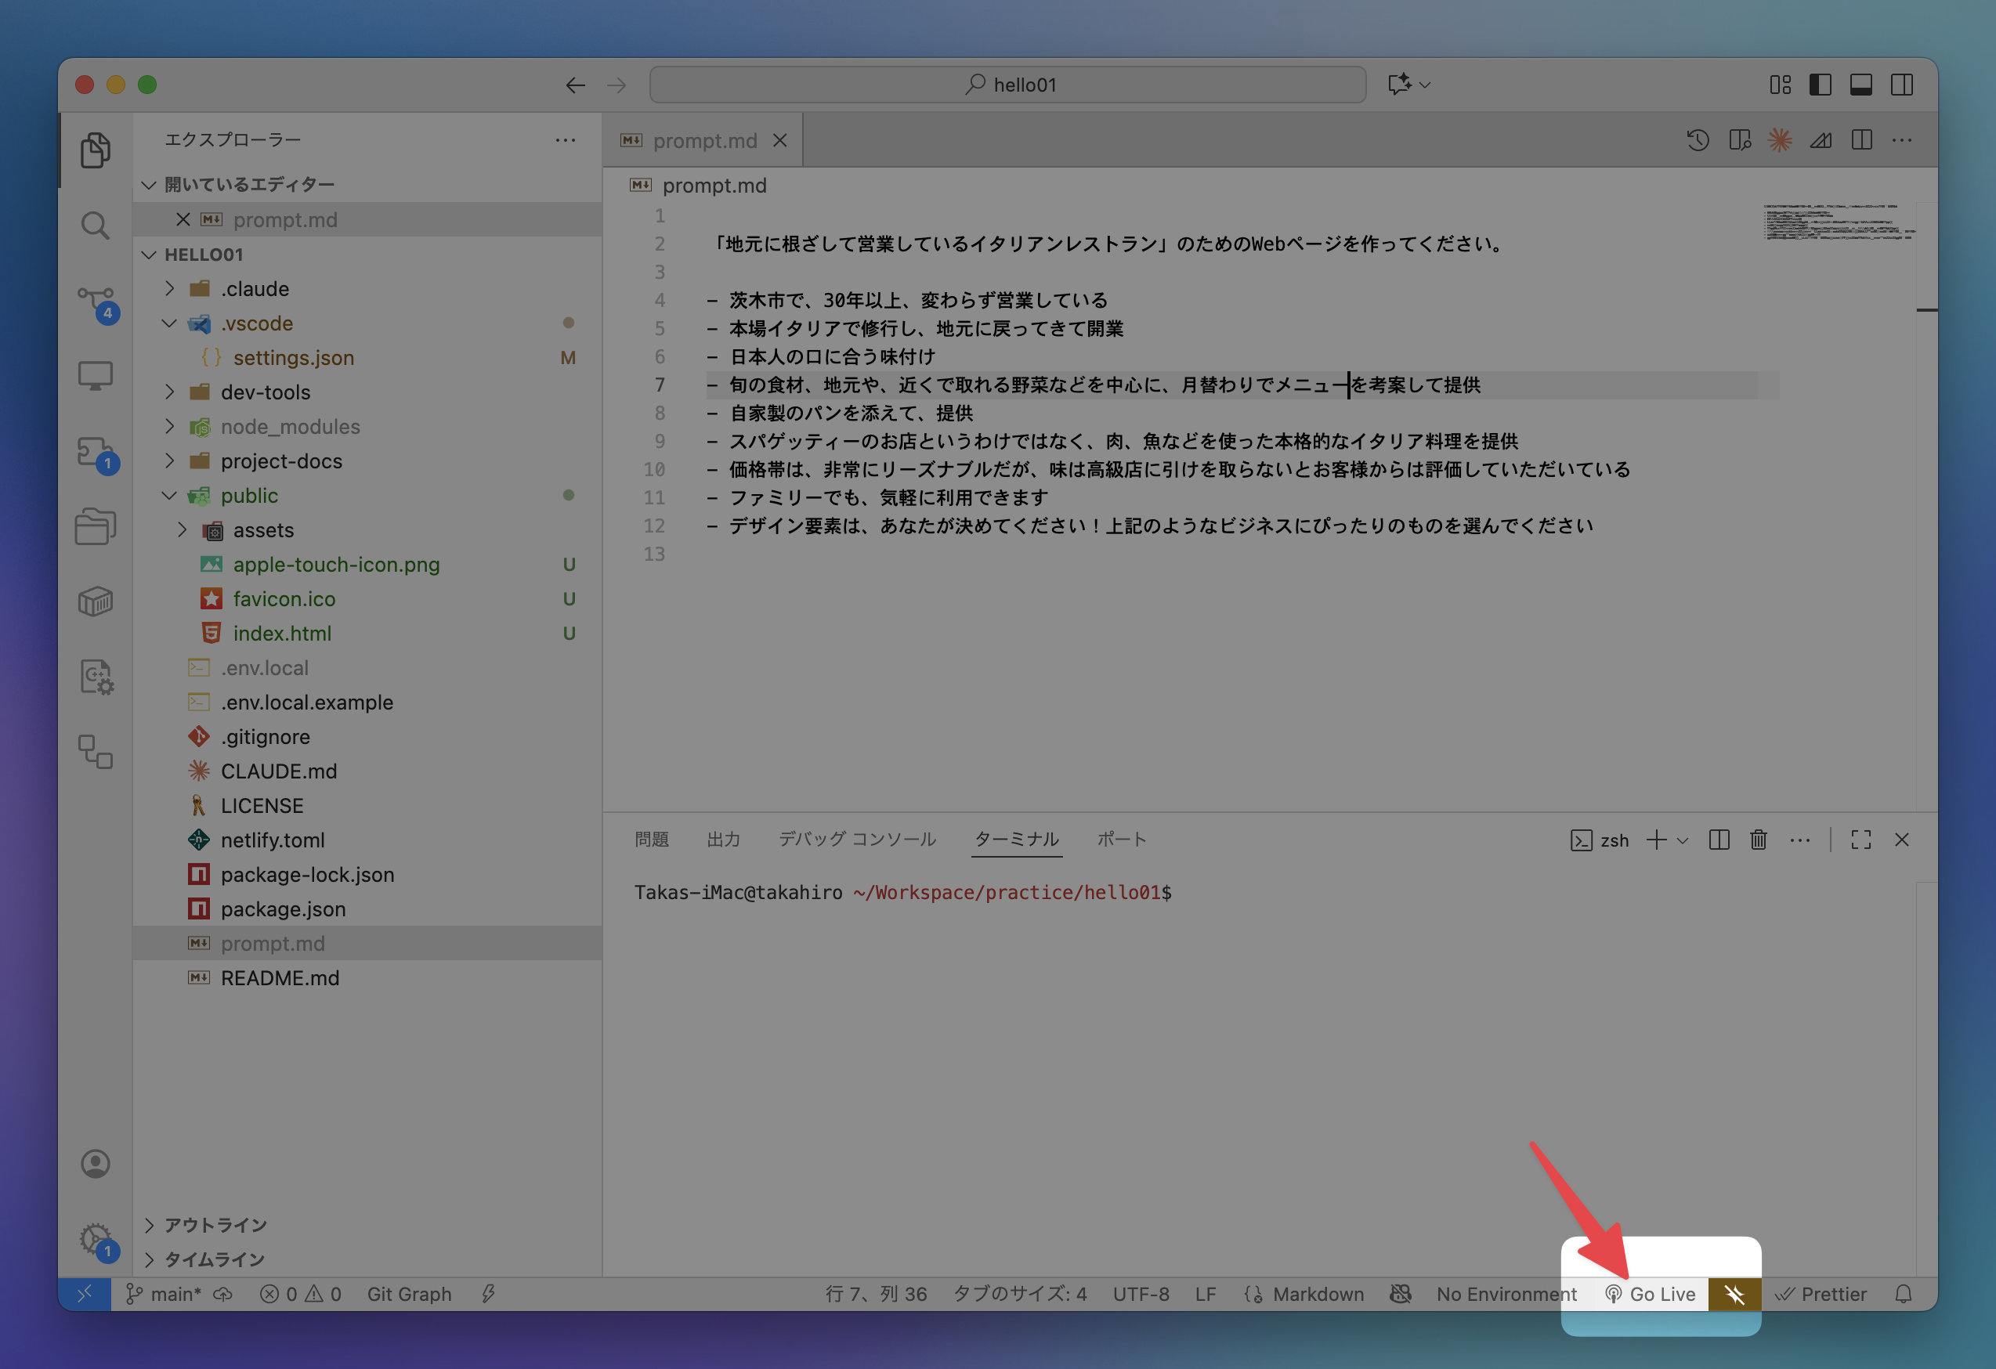Toggle the primary sidebar layout icon

point(1820,84)
